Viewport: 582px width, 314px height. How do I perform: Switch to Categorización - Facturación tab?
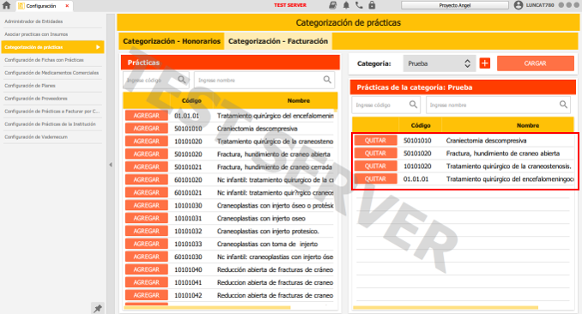click(x=278, y=41)
